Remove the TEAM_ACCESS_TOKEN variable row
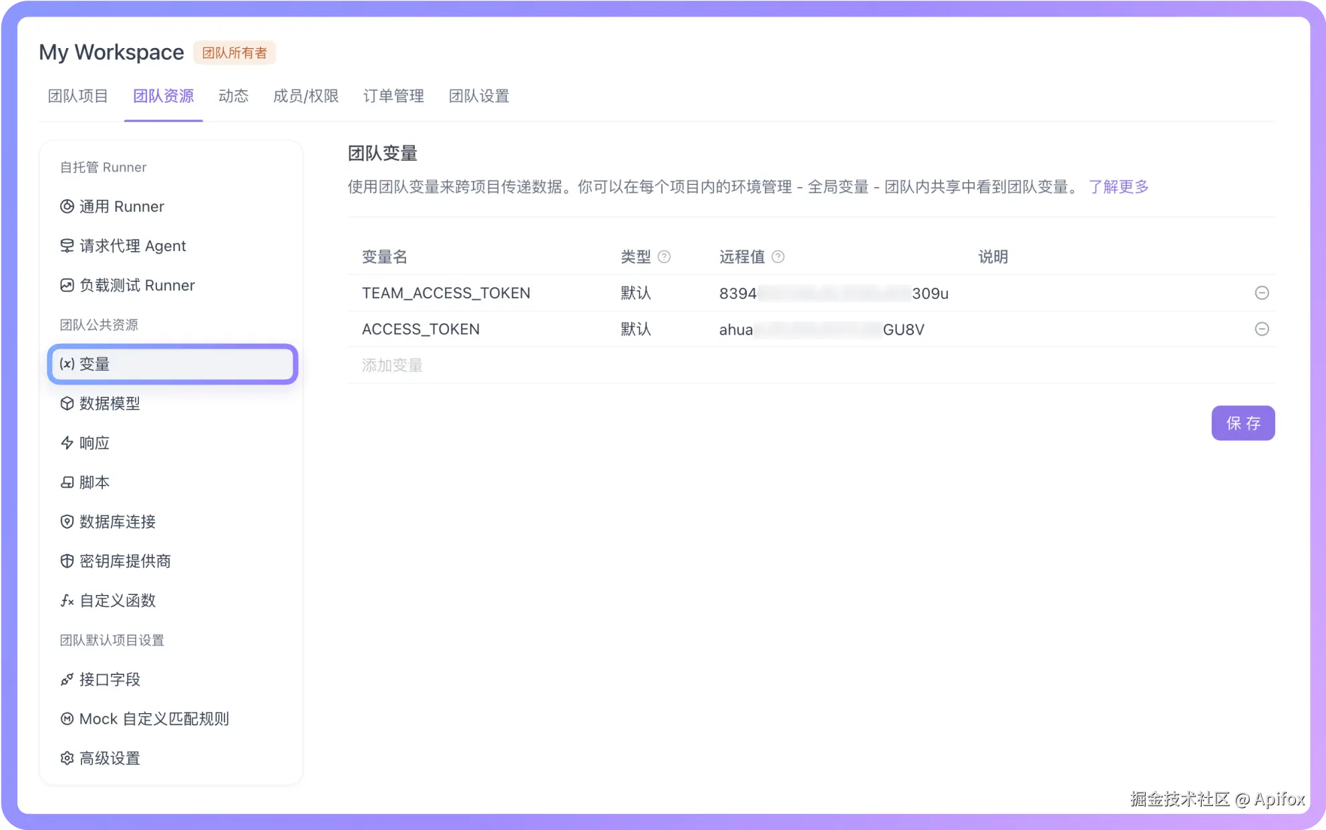 tap(1261, 292)
